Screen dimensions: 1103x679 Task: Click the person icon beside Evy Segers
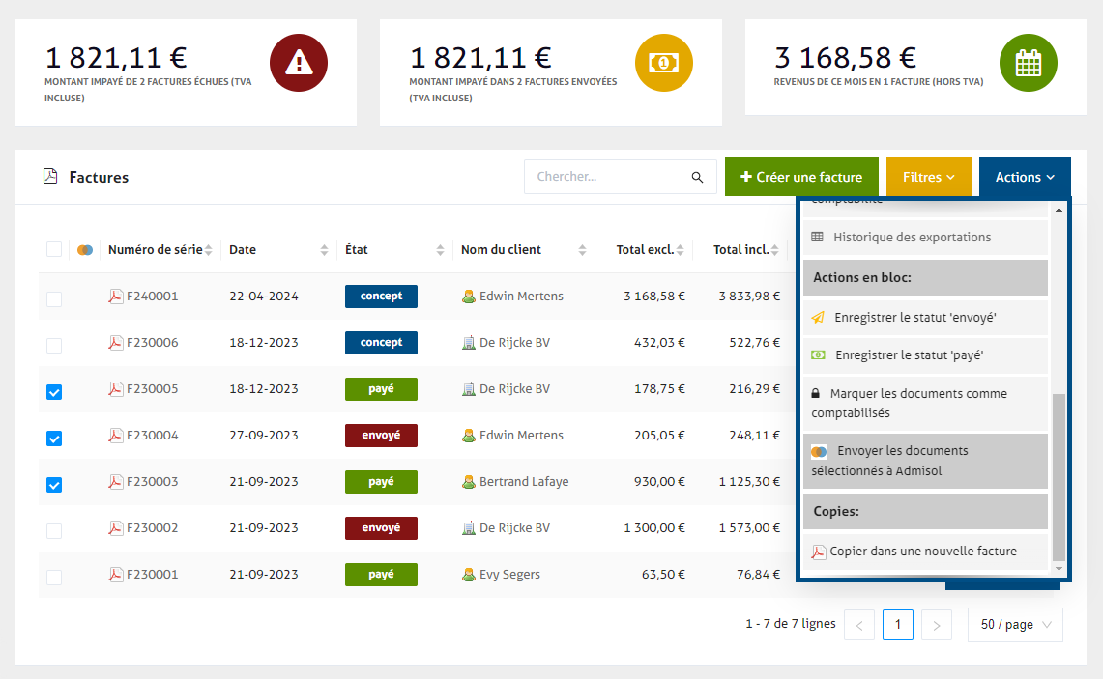pyautogui.click(x=469, y=575)
